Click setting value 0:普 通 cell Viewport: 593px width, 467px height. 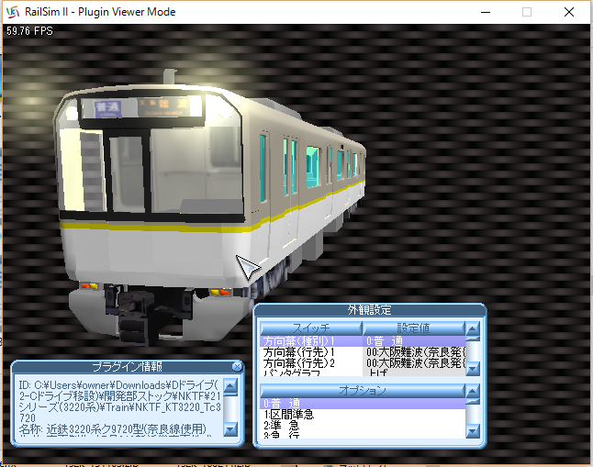click(x=414, y=341)
